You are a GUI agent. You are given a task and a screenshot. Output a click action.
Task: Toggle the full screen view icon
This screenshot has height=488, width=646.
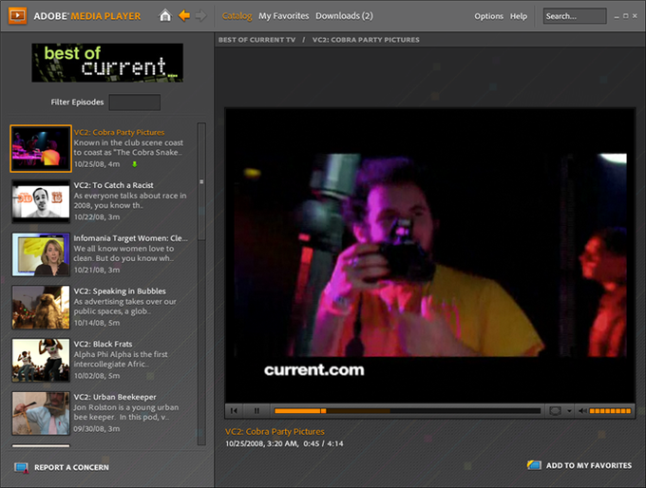[x=555, y=411]
